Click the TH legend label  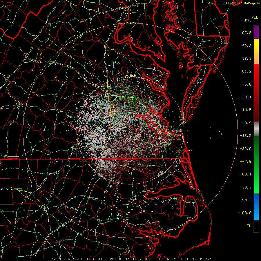pos(249,226)
